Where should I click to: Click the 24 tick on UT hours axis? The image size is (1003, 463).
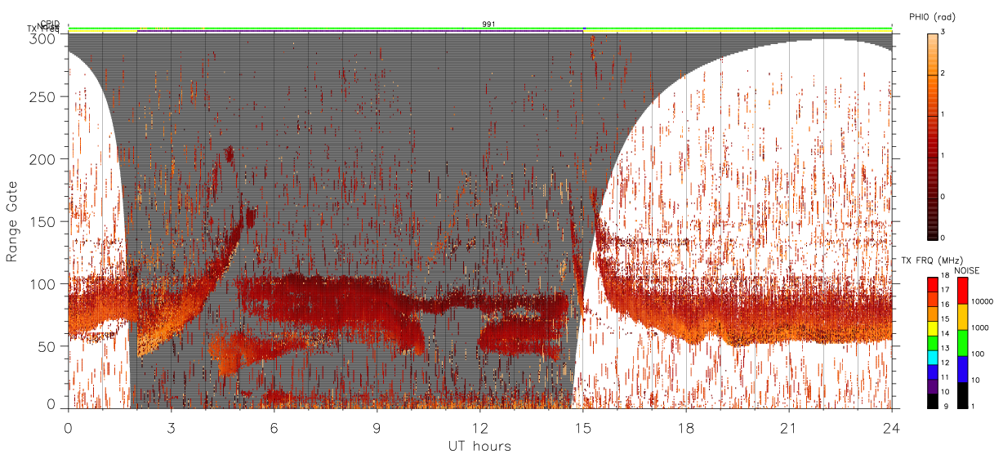(892, 428)
